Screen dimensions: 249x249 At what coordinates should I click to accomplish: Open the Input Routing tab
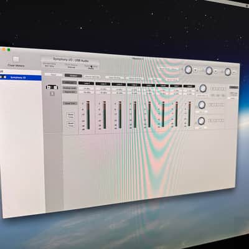[x=115, y=78]
